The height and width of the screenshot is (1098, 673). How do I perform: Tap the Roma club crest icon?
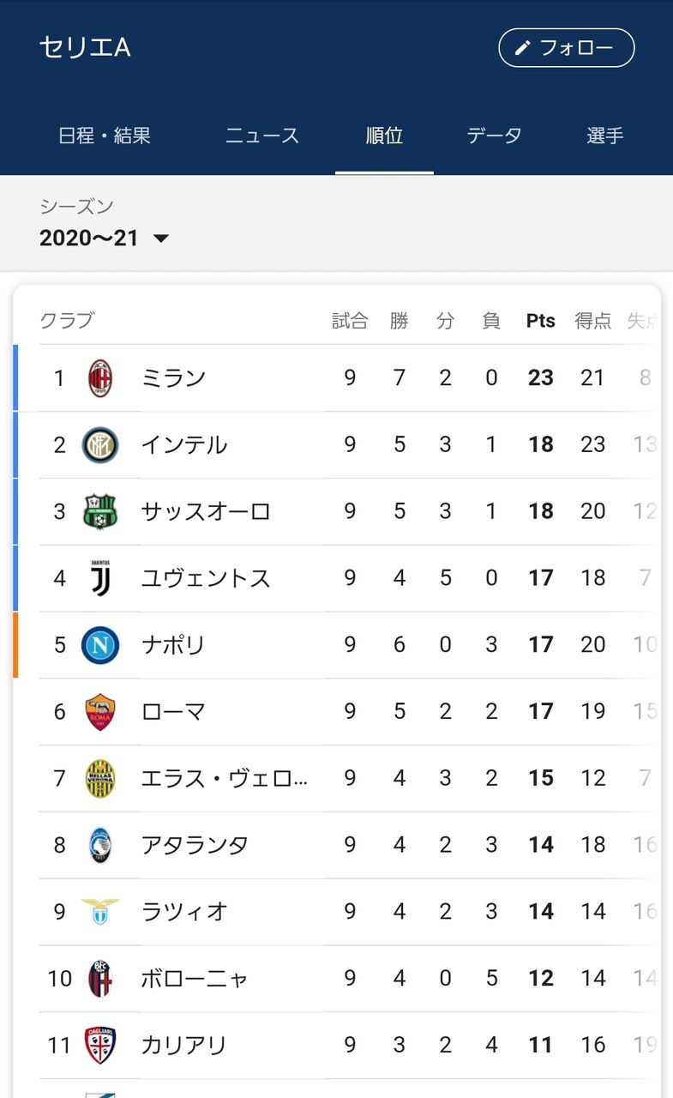click(x=100, y=712)
